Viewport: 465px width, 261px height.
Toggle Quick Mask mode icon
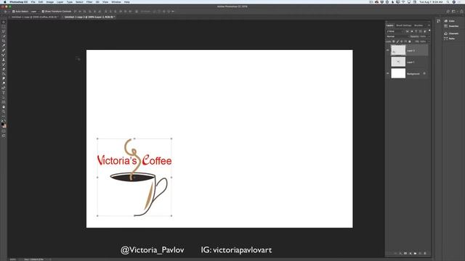[x=4, y=130]
